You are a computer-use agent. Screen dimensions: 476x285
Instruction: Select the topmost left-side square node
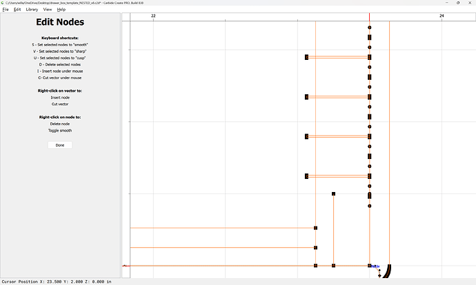[306, 57]
